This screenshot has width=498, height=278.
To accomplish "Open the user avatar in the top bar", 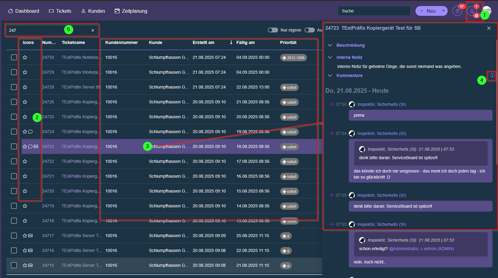I will (x=487, y=10).
